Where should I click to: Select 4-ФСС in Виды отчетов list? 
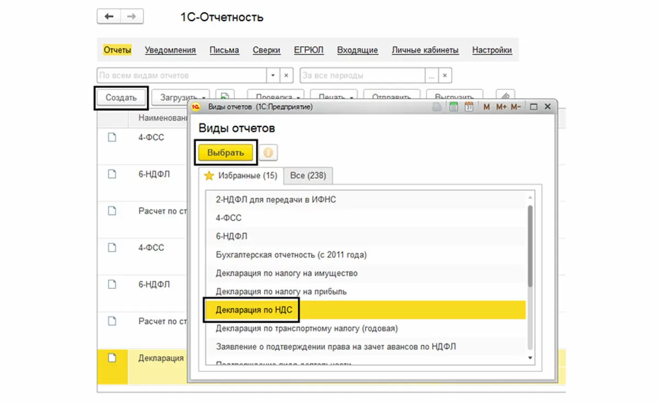(366, 218)
